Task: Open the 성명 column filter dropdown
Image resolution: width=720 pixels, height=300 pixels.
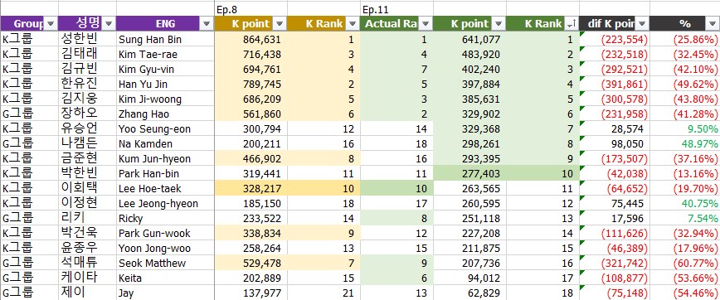Action: point(109,23)
